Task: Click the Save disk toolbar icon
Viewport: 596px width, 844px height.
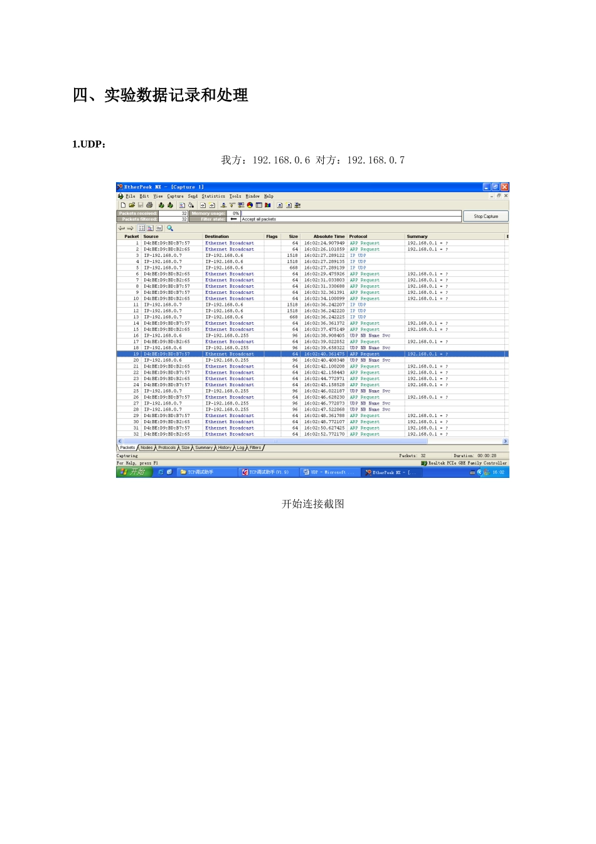Action: click(x=141, y=205)
